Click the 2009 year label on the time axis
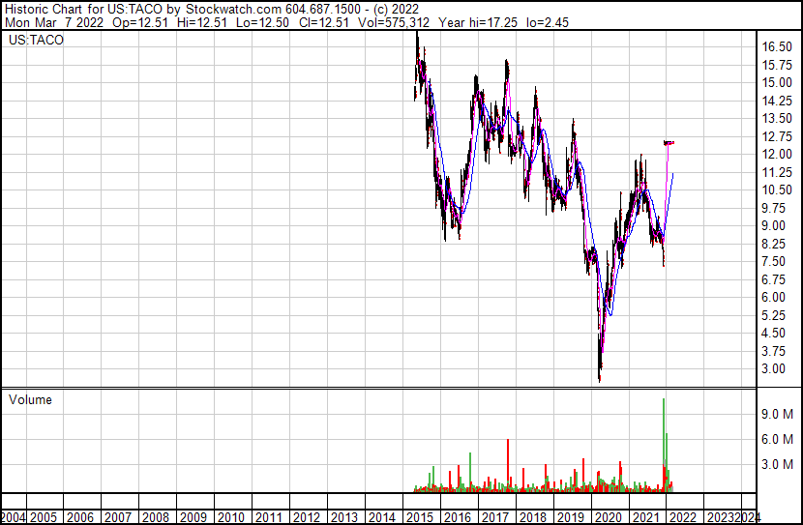Viewport: 803px width, 525px height. click(x=193, y=517)
